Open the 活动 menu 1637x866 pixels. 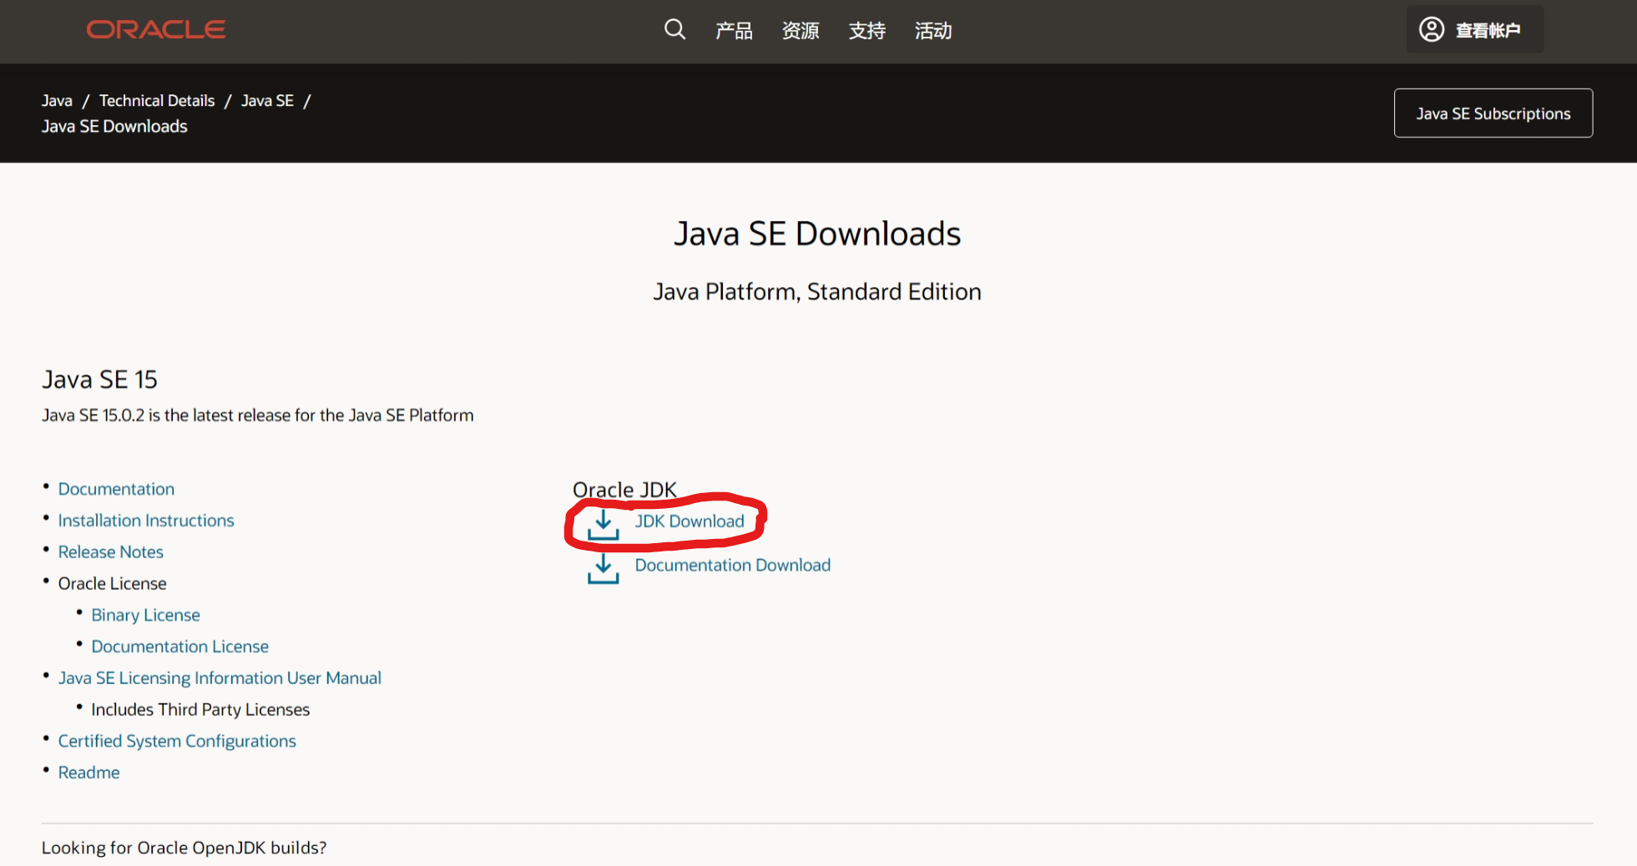coord(933,31)
